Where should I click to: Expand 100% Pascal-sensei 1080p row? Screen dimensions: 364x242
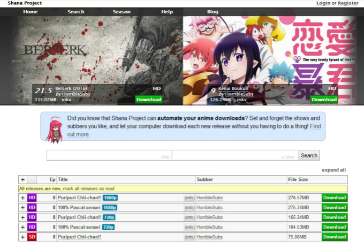pos(22,207)
